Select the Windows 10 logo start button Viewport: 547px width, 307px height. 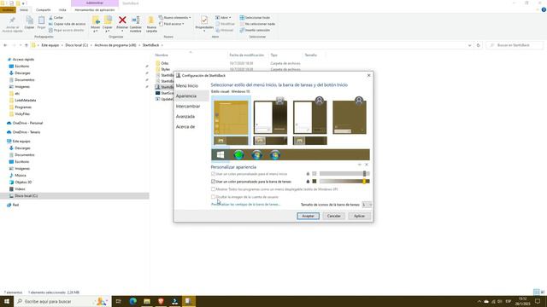pyautogui.click(x=221, y=154)
